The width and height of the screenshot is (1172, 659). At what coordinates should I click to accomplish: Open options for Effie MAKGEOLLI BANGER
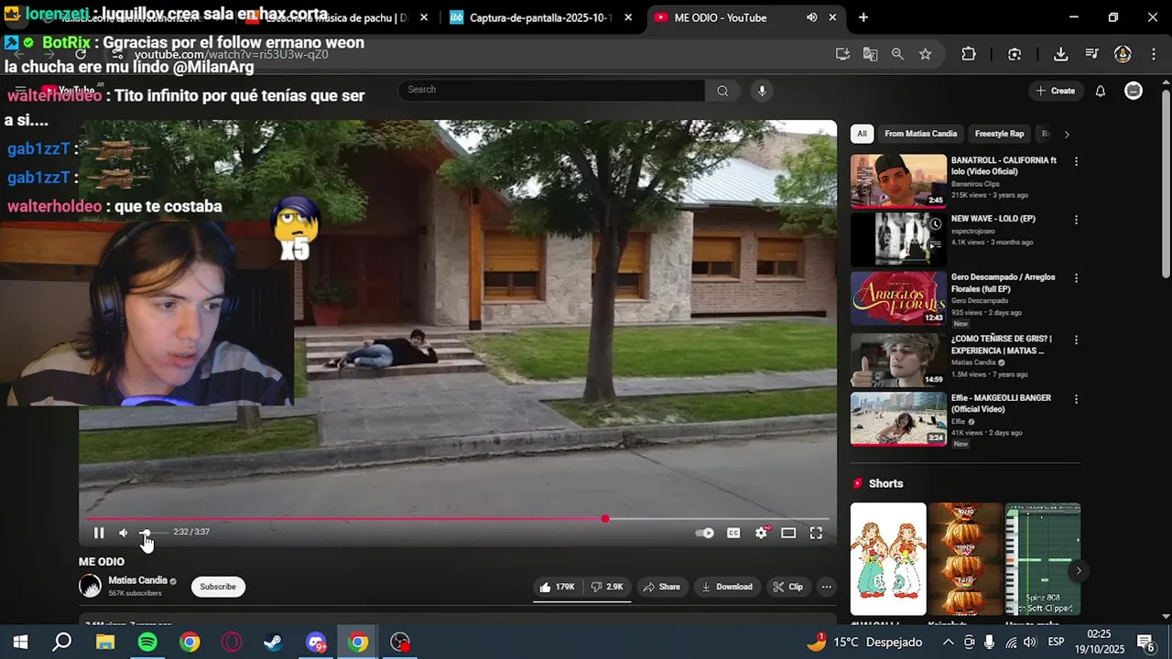tap(1076, 399)
